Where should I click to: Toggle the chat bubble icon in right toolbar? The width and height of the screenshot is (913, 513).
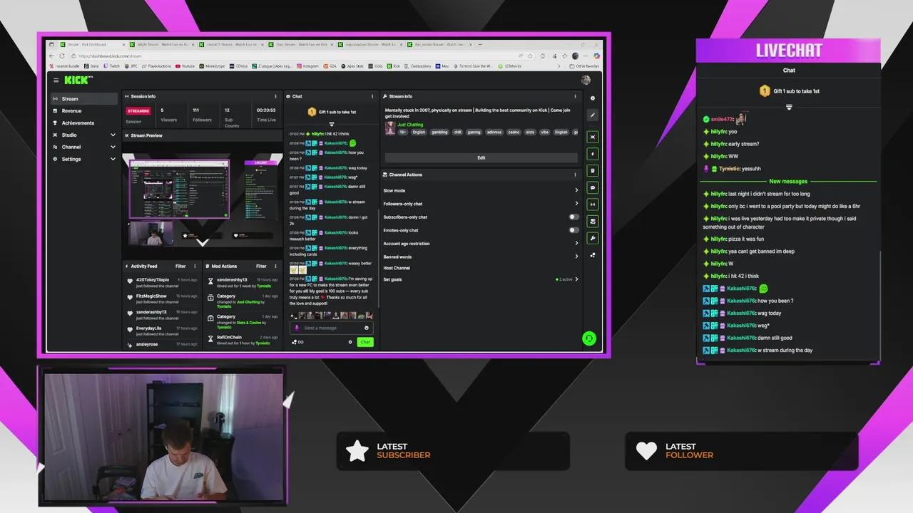click(x=593, y=188)
